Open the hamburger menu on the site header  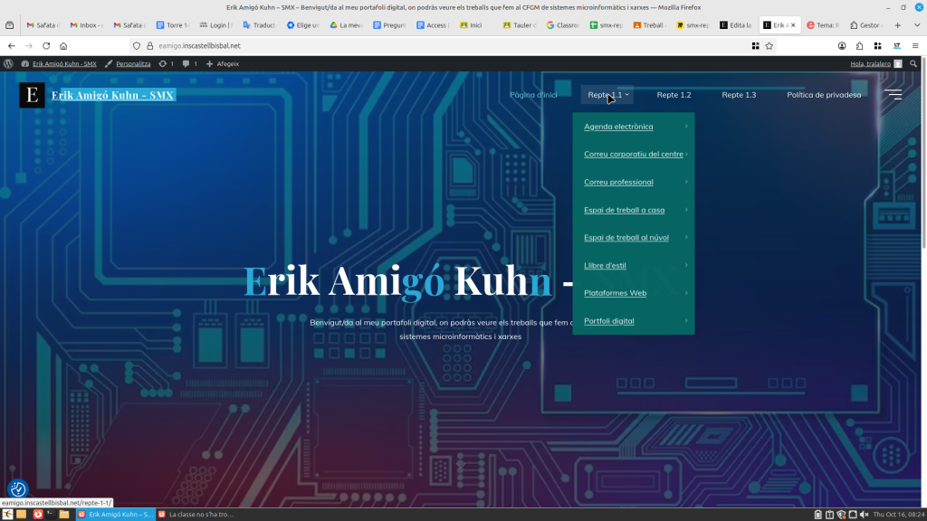pos(893,94)
